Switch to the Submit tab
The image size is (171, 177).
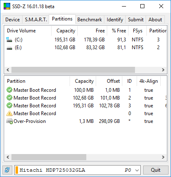click(136, 20)
